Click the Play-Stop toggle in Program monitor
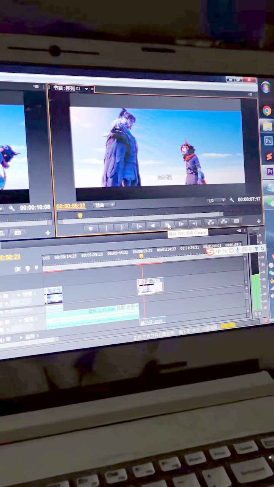274x487 pixels. tap(167, 225)
